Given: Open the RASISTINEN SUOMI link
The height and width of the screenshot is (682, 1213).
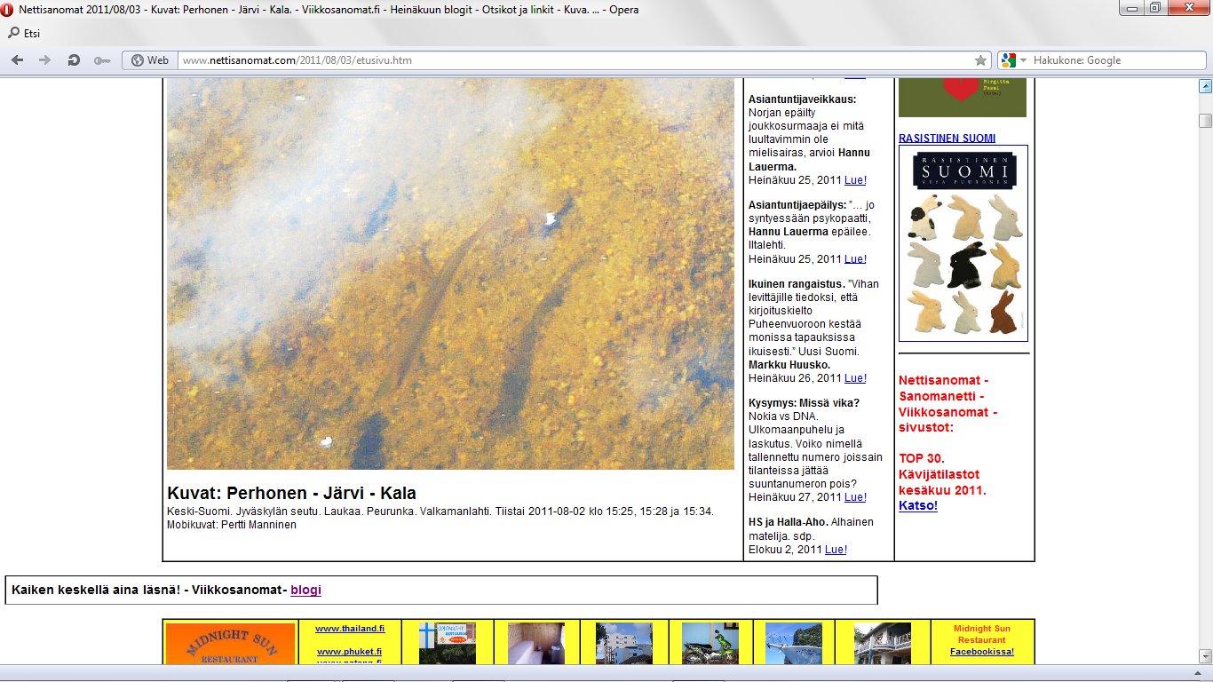Looking at the screenshot, I should 947,139.
